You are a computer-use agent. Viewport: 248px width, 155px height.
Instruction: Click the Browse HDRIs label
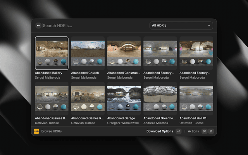pos(52,131)
